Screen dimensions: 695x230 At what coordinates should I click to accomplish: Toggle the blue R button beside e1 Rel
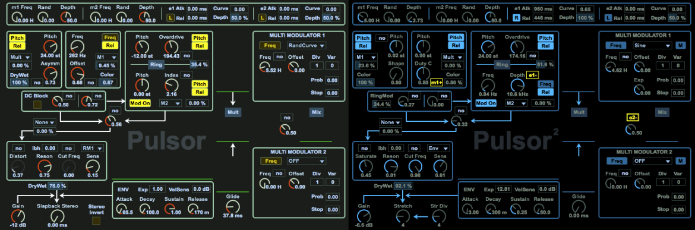[516, 18]
